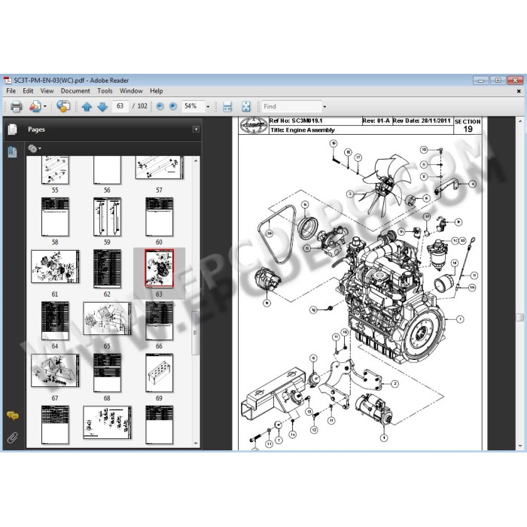Select page 60 thumbnail
The width and height of the screenshot is (527, 527).
tap(160, 217)
